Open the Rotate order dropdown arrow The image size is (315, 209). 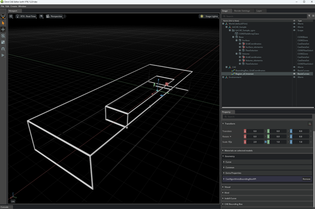(x=230, y=136)
